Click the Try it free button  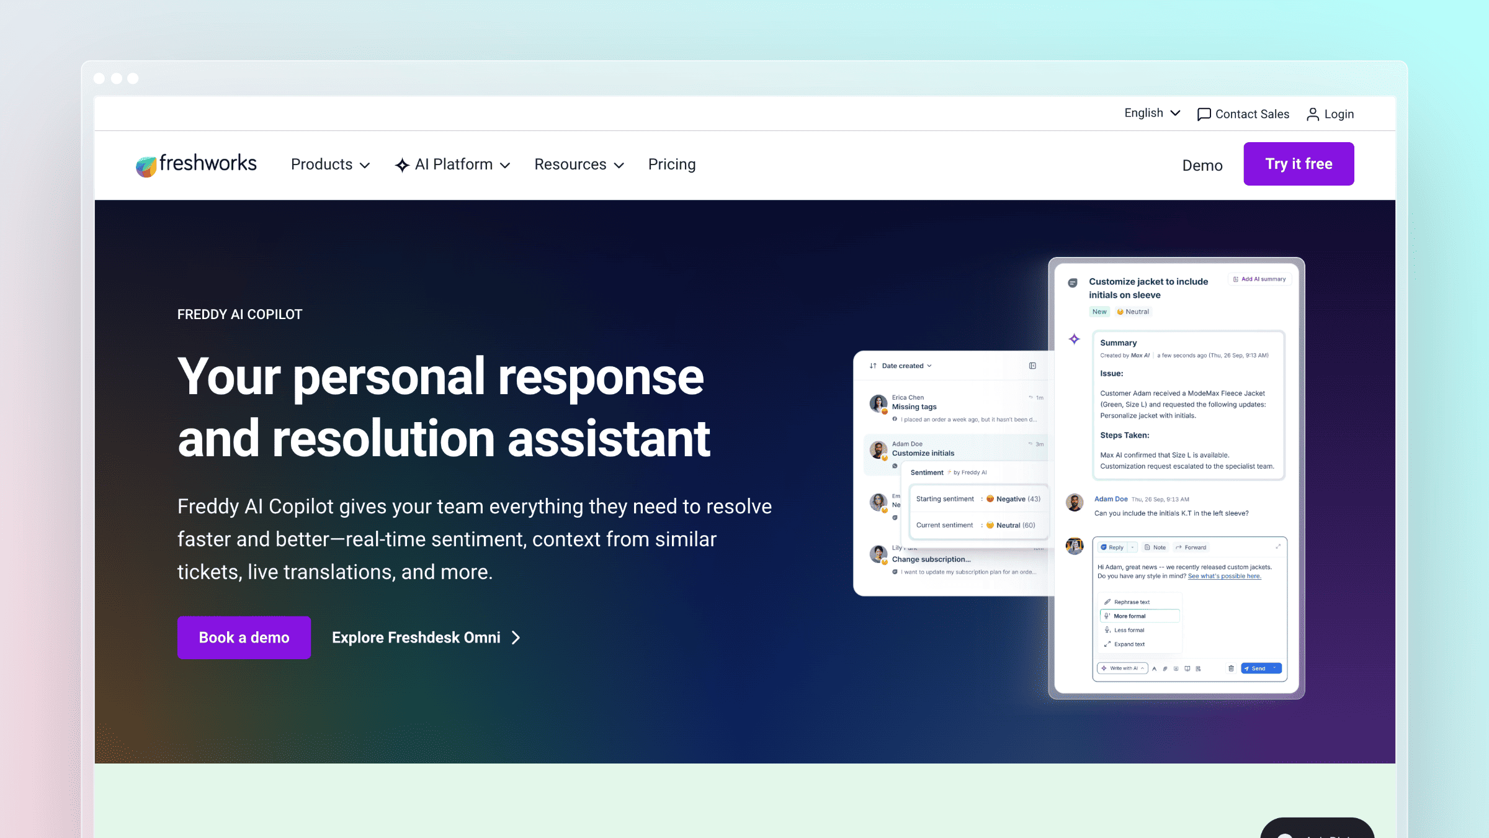[1299, 164]
